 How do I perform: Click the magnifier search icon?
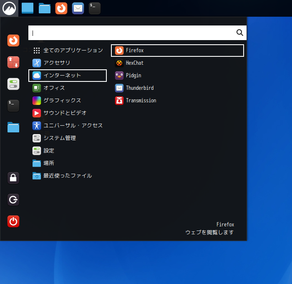(240, 33)
